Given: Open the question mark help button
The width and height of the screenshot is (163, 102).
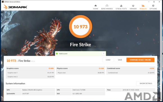Looking at the screenshot, I should point(103,54).
